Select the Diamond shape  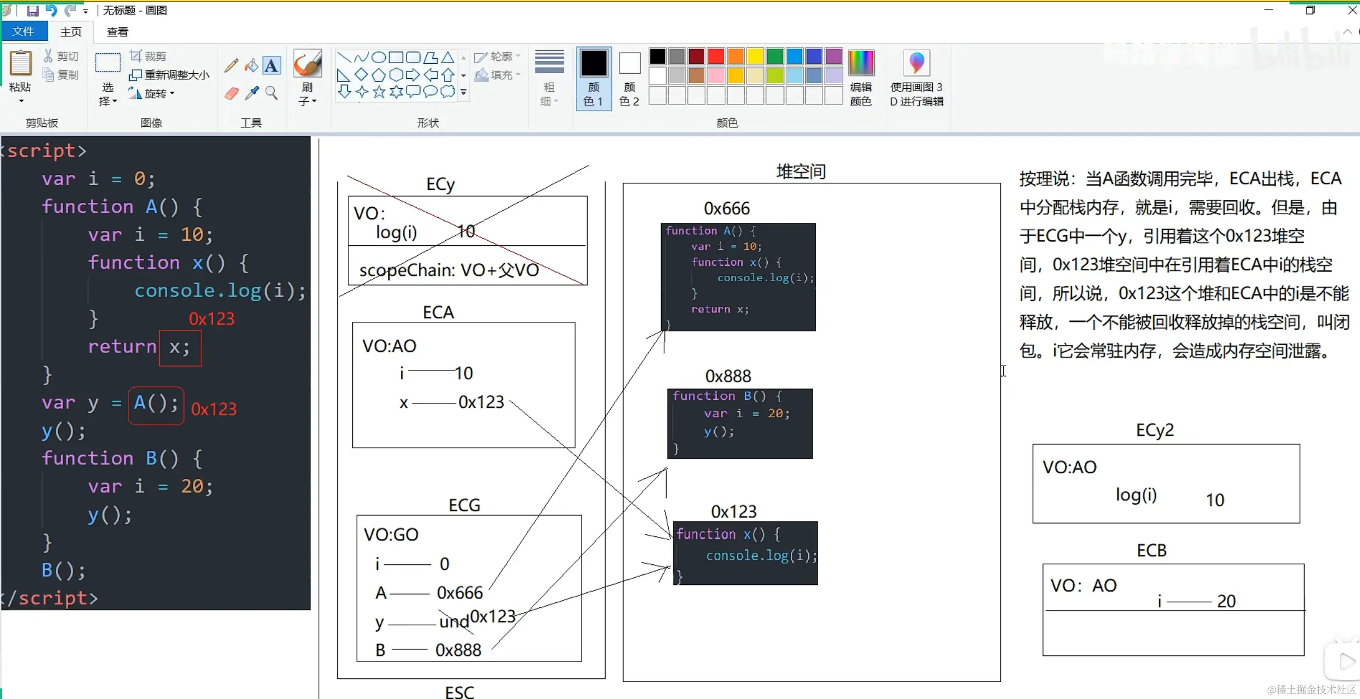pyautogui.click(x=362, y=74)
